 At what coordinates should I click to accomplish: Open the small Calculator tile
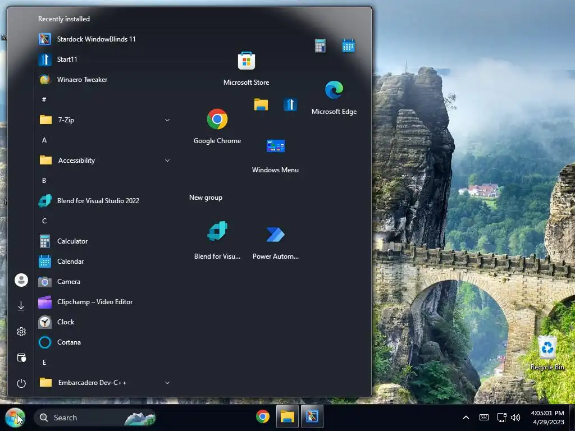(320, 46)
